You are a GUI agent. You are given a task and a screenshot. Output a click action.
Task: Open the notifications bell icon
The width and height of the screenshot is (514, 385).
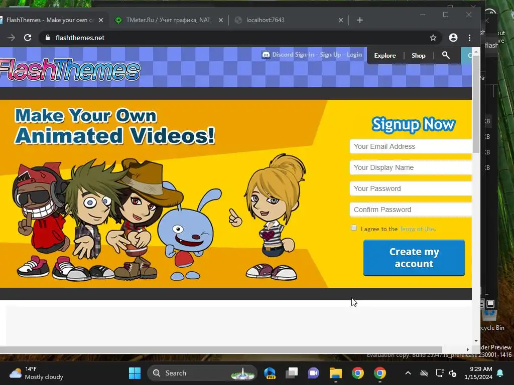500,373
